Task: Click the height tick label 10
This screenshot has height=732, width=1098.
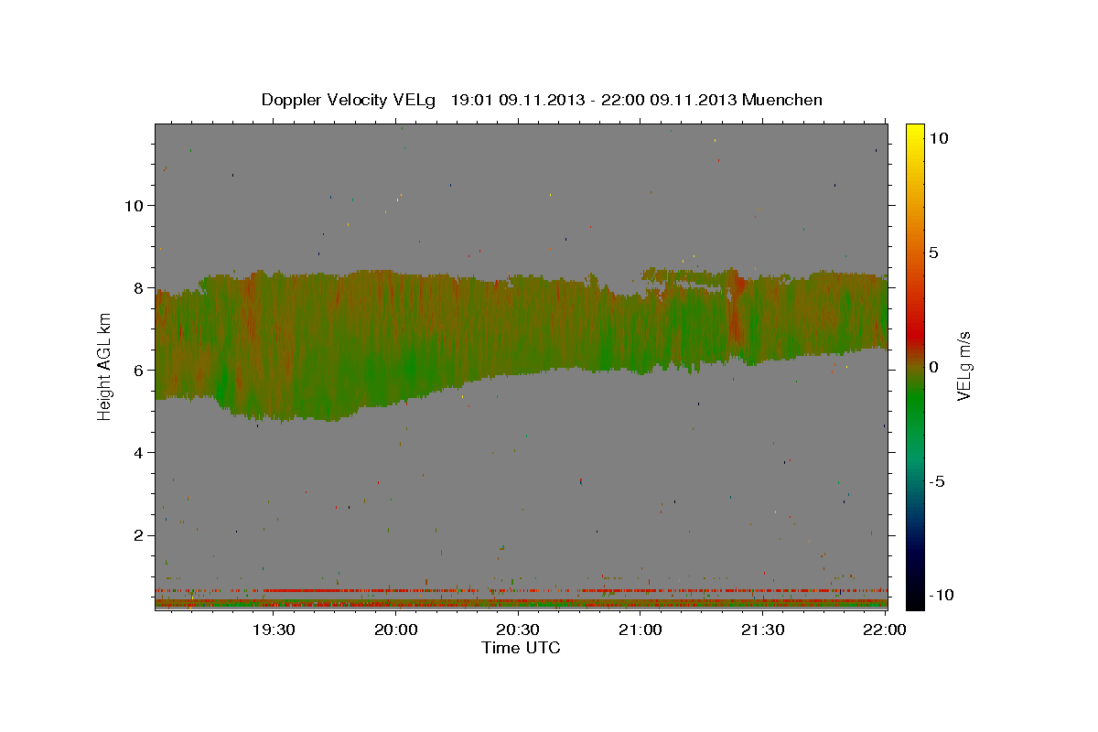Action: 133,205
